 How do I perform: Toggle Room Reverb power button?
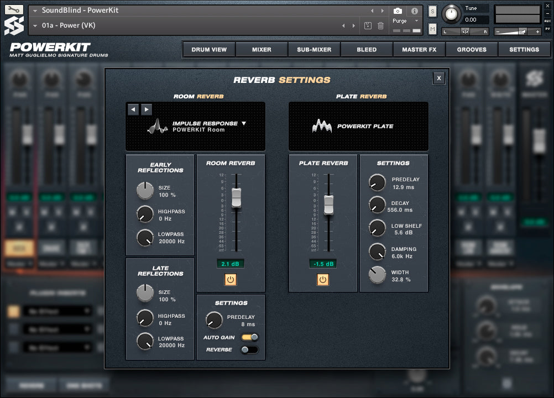click(x=231, y=280)
